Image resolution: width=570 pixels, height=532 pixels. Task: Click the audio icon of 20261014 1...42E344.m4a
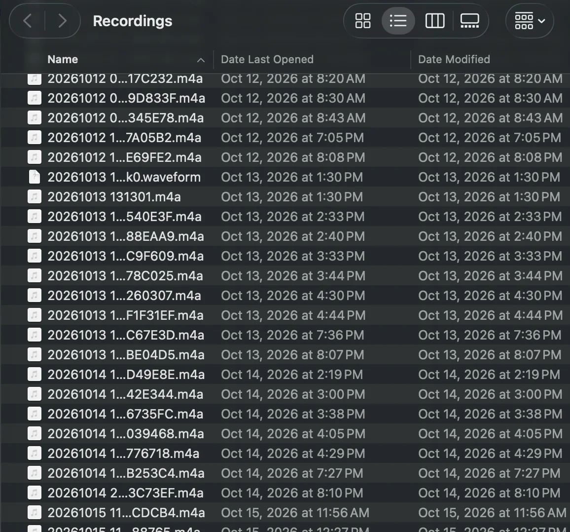(35, 394)
